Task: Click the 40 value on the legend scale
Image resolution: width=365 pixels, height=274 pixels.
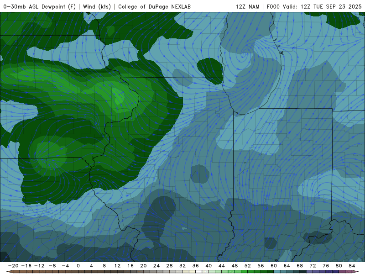Action: click(x=209, y=266)
